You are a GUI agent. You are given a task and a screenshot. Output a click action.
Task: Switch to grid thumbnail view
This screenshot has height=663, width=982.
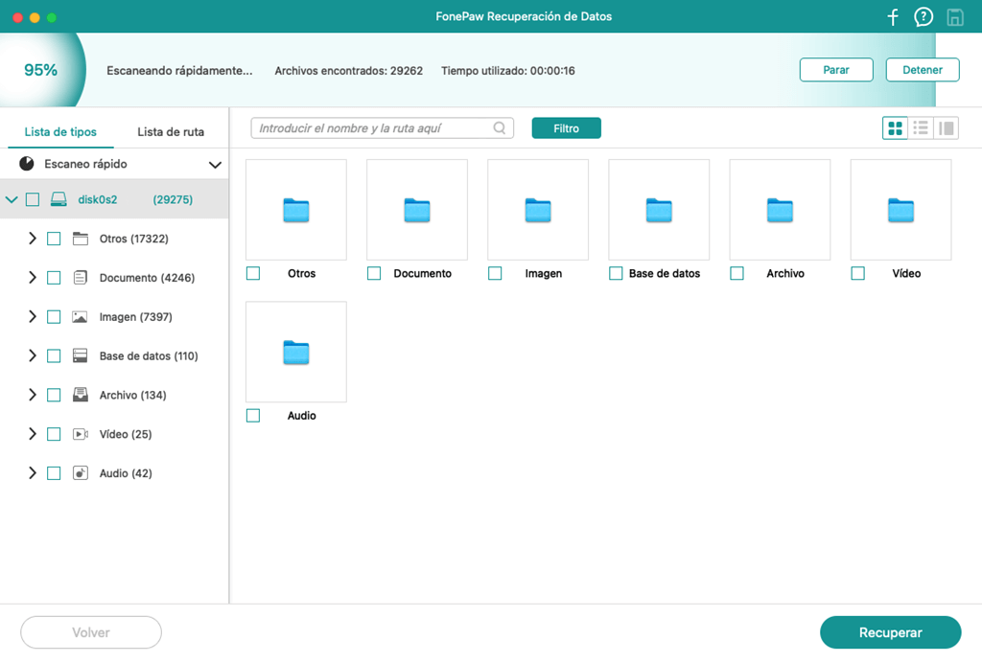(x=896, y=128)
